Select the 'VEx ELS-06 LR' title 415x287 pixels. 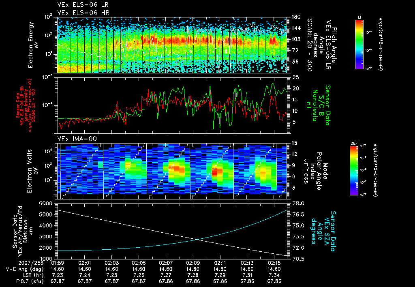point(83,4)
